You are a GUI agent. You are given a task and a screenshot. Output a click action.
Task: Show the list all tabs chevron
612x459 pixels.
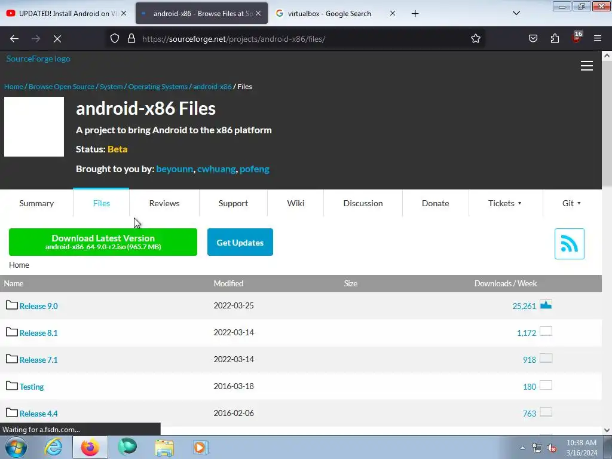pyautogui.click(x=516, y=13)
